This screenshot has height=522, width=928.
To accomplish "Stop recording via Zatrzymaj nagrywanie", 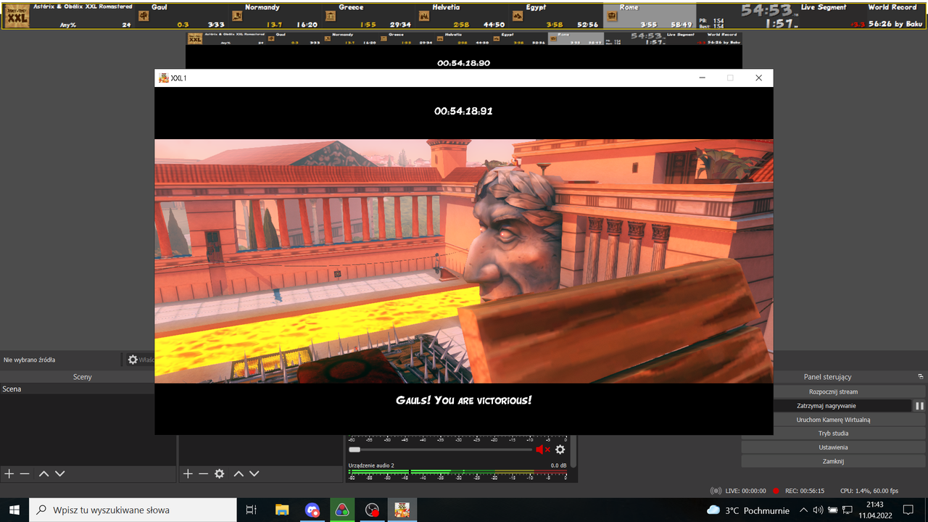I will point(826,406).
